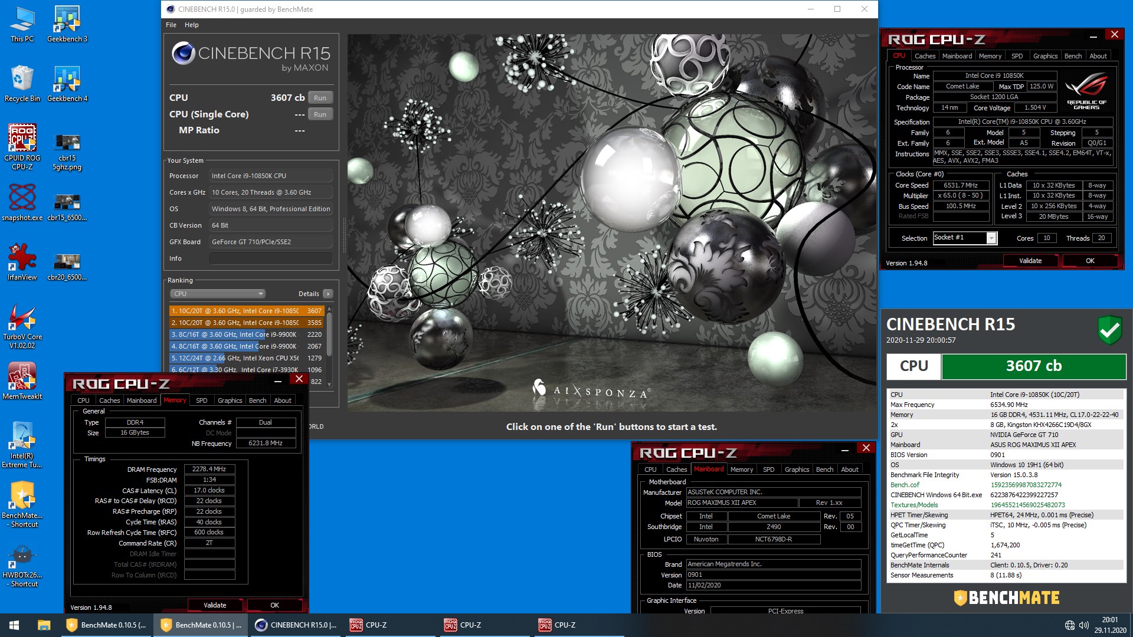Open File Explorer from taskbar
Image resolution: width=1133 pixels, height=637 pixels.
(x=44, y=625)
